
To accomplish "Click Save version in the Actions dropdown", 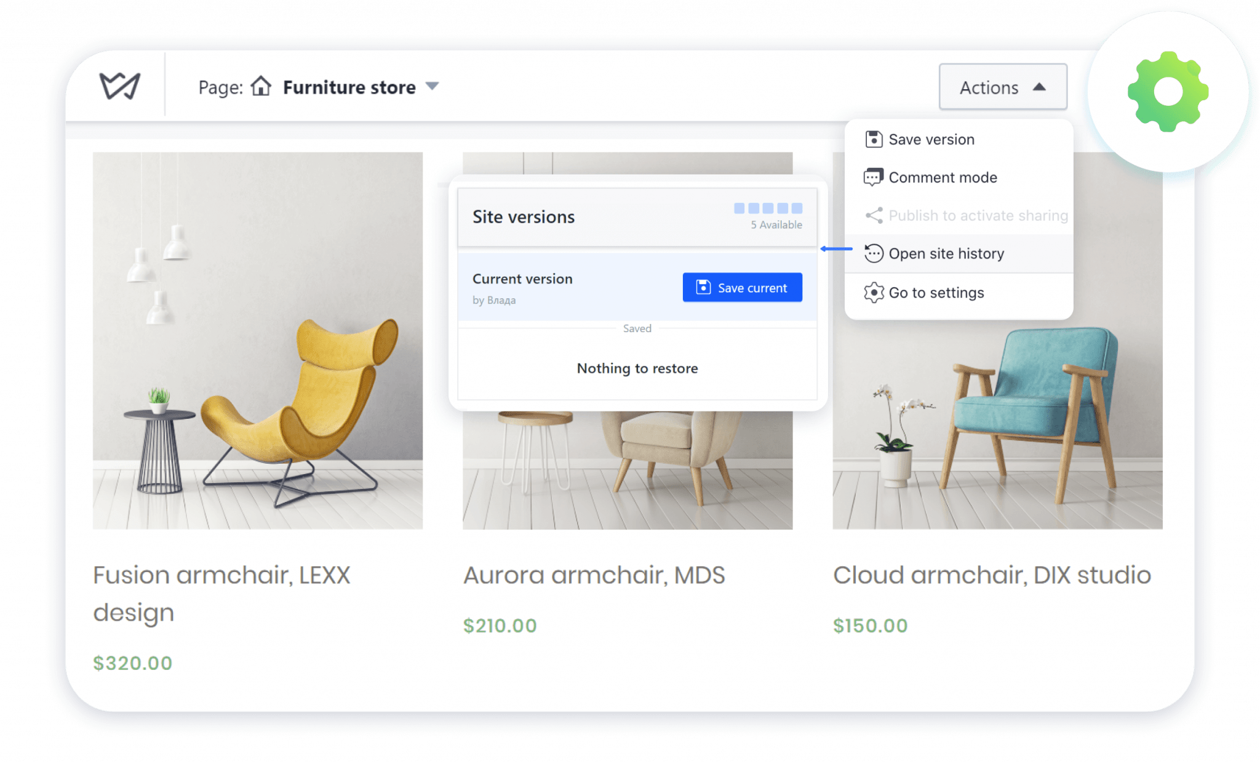I will coord(931,139).
